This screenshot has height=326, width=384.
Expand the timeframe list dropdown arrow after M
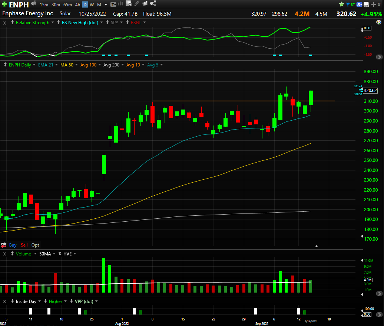pyautogui.click(x=106, y=5)
